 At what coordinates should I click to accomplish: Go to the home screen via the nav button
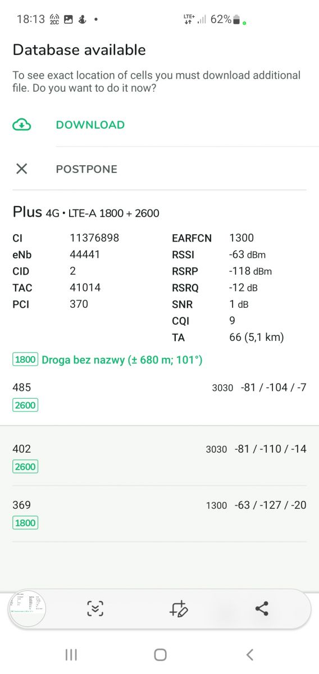pyautogui.click(x=160, y=654)
